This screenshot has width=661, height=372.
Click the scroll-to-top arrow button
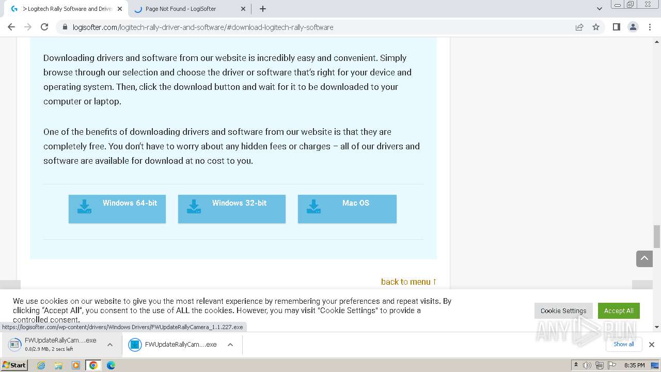tap(644, 258)
